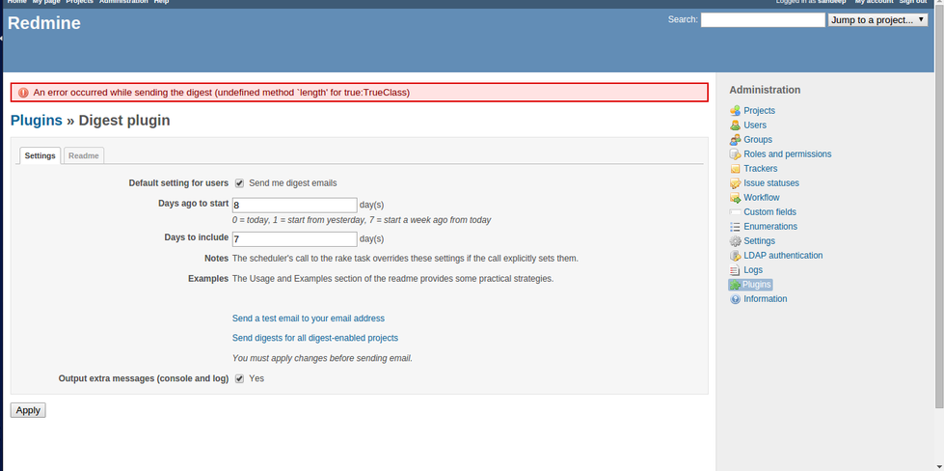944x471 pixels.
Task: Click the Groups icon in sidebar
Action: (735, 140)
